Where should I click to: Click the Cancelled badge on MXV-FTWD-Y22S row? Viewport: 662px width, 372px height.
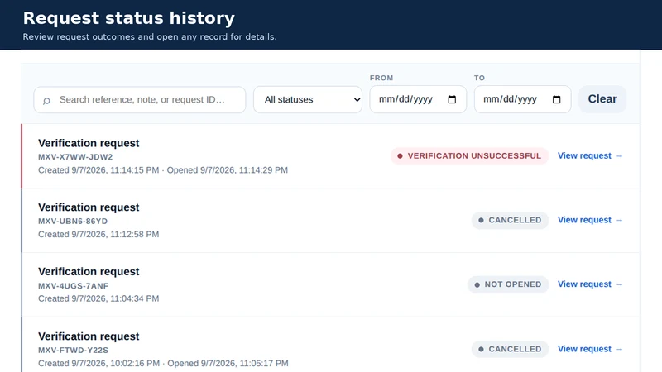pos(510,349)
